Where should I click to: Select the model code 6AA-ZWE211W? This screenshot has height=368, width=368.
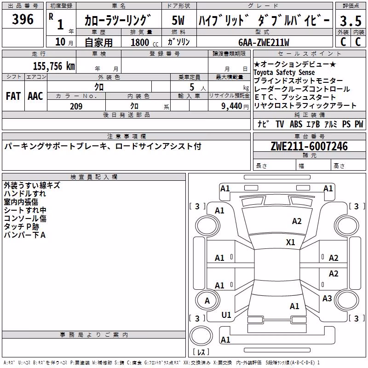pos(264,42)
